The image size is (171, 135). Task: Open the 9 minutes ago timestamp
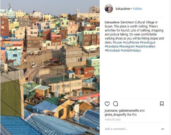pyautogui.click(x=112, y=120)
